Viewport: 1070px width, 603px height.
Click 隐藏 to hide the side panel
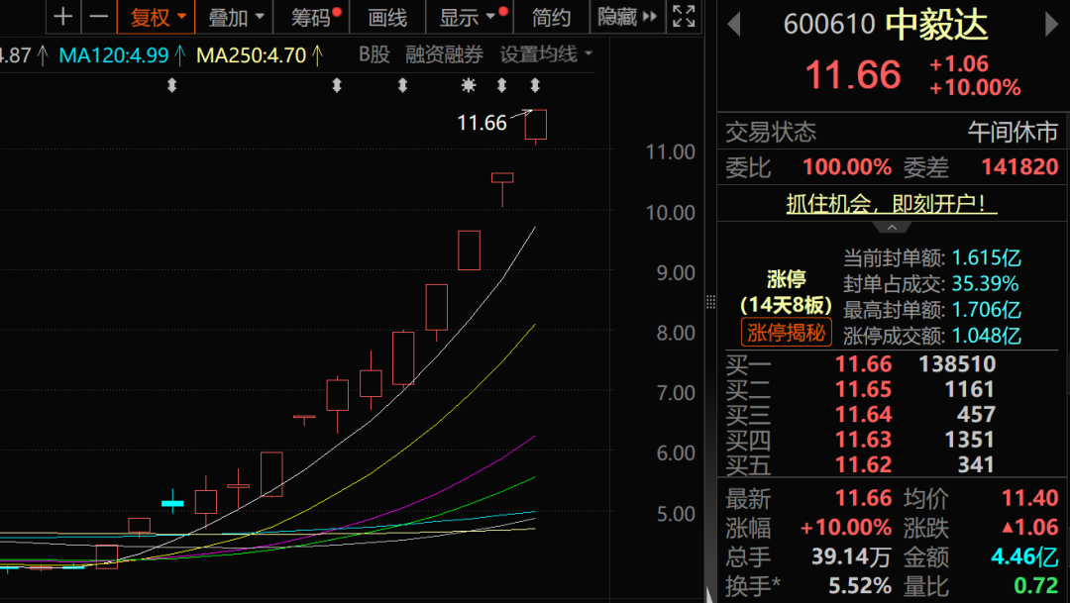pos(626,17)
